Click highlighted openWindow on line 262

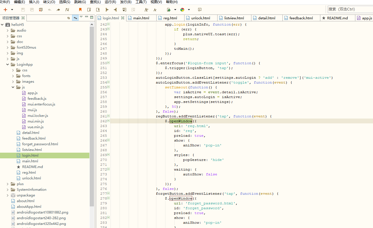[x=181, y=121]
